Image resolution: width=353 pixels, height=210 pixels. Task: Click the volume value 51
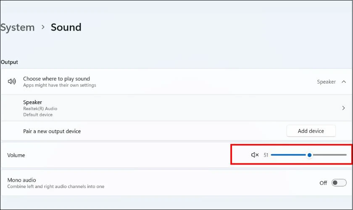[x=266, y=155]
